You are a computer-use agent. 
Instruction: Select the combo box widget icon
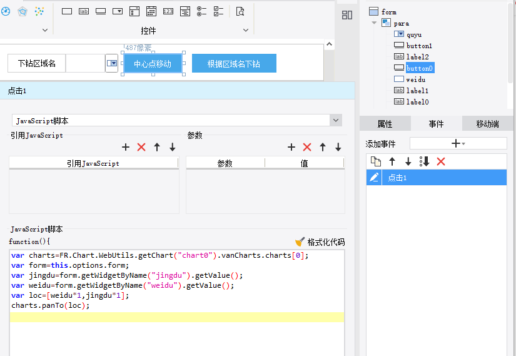click(118, 11)
